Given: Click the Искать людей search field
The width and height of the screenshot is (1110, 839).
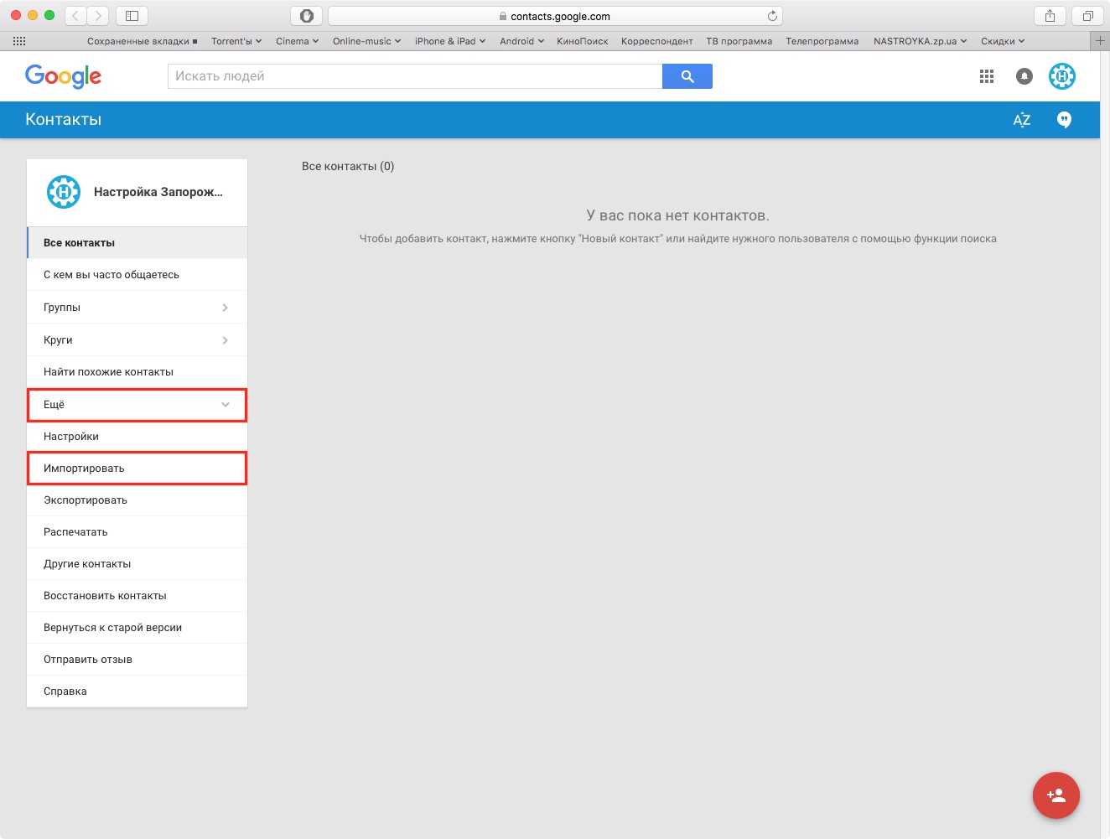Looking at the screenshot, I should click(415, 76).
